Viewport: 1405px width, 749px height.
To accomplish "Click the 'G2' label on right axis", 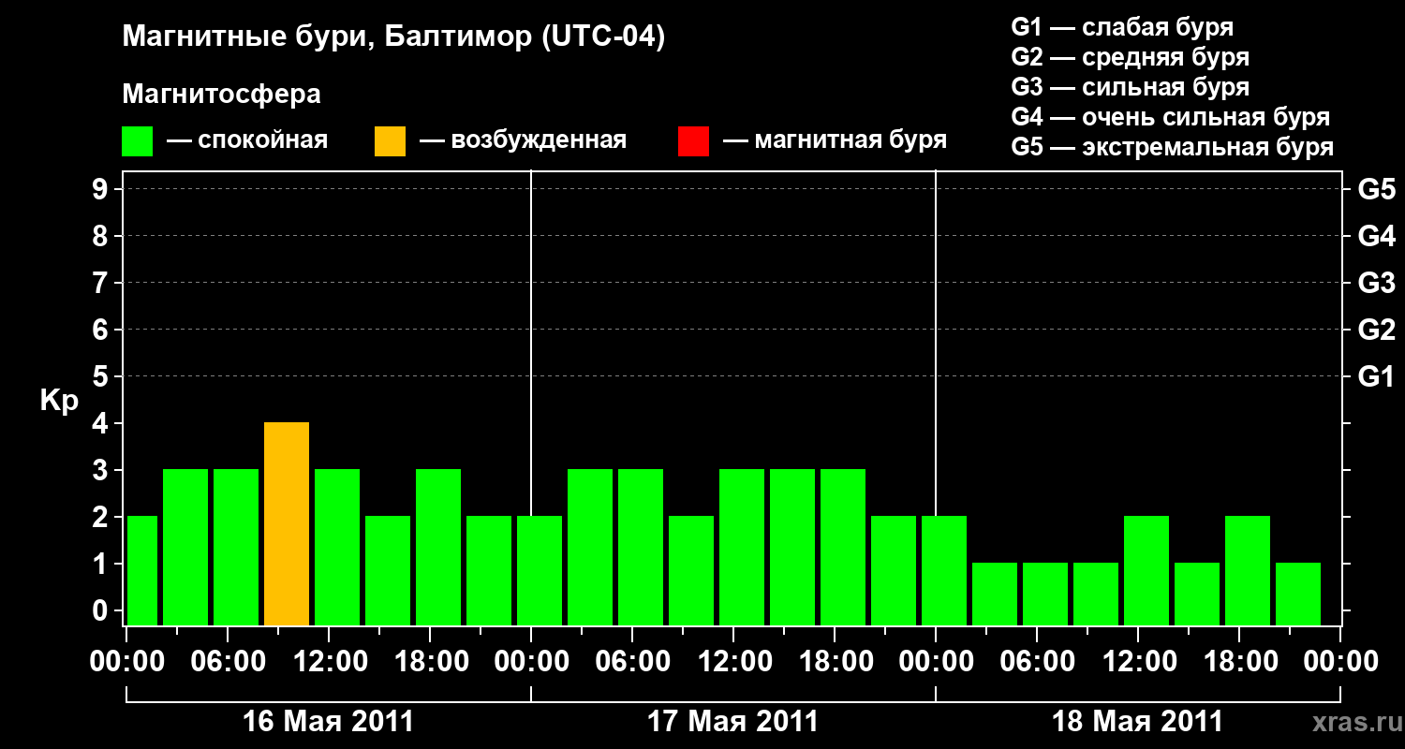I will click(1376, 330).
